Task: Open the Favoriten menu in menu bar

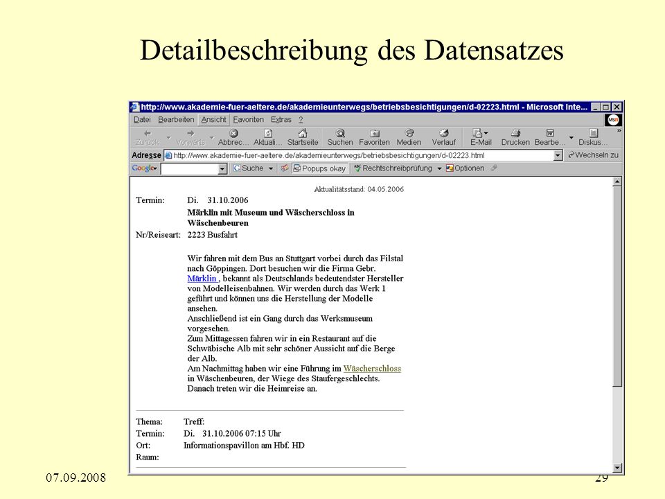Action: 248,120
